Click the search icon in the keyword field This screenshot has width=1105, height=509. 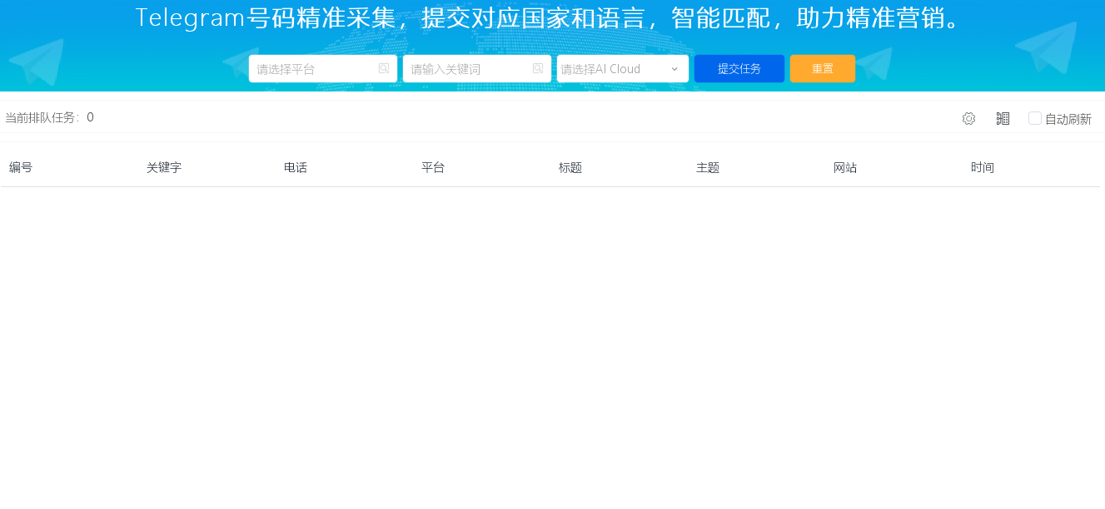(538, 69)
